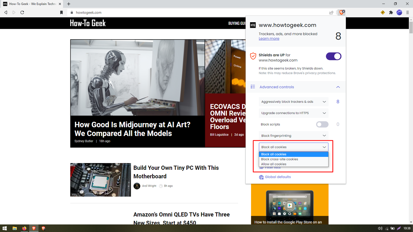The width and height of the screenshot is (413, 232).
Task: Click the padlock icon next to howtogeek.com
Action: 72,12
